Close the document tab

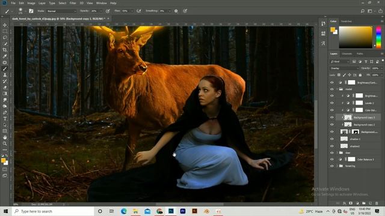[108, 19]
